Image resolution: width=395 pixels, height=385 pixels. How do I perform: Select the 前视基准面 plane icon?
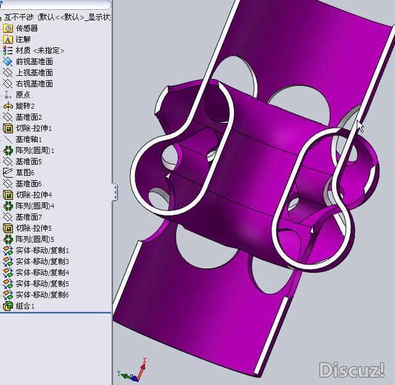click(8, 62)
